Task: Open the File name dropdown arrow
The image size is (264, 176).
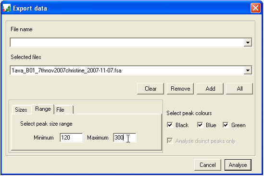Action: click(x=248, y=43)
